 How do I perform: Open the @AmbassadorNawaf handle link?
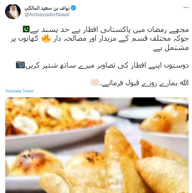[x=47, y=15]
